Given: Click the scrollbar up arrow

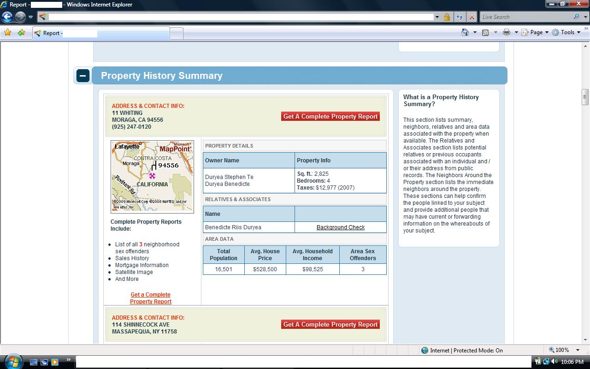Looking at the screenshot, I should pos(585,46).
